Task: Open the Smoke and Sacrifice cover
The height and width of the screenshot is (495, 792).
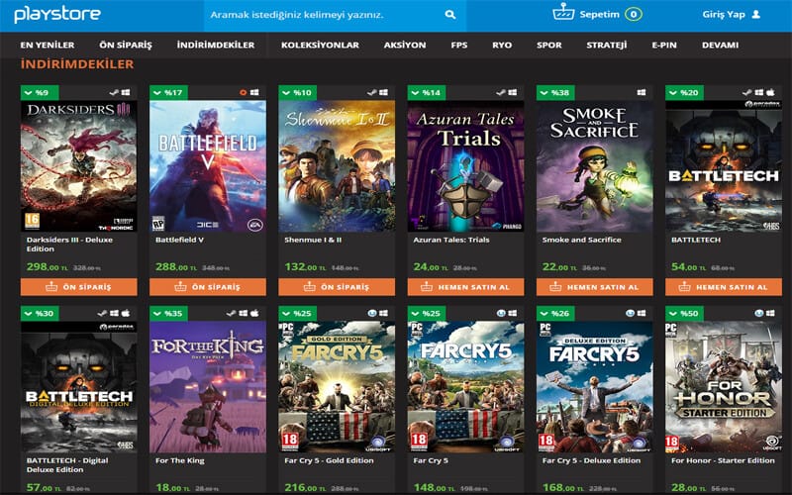Action: [595, 166]
